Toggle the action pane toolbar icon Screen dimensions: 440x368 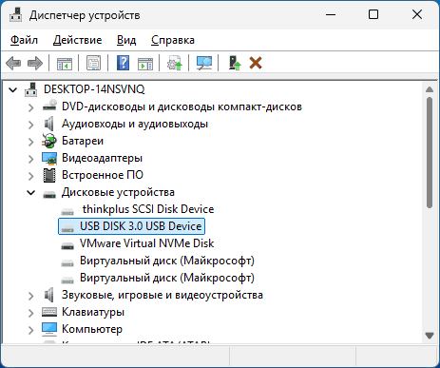[145, 63]
